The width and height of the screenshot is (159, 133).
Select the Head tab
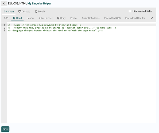17,18
